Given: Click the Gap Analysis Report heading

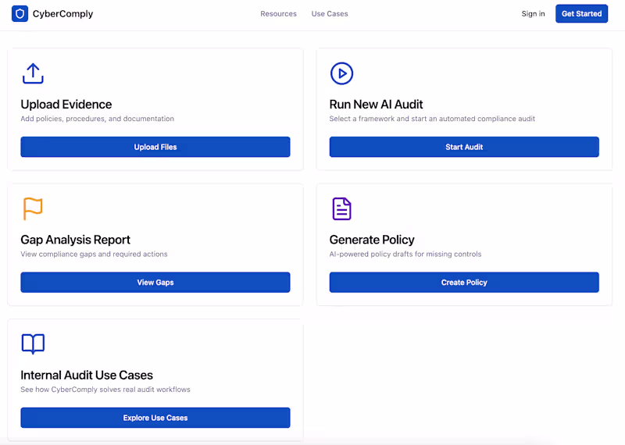Looking at the screenshot, I should (x=75, y=240).
